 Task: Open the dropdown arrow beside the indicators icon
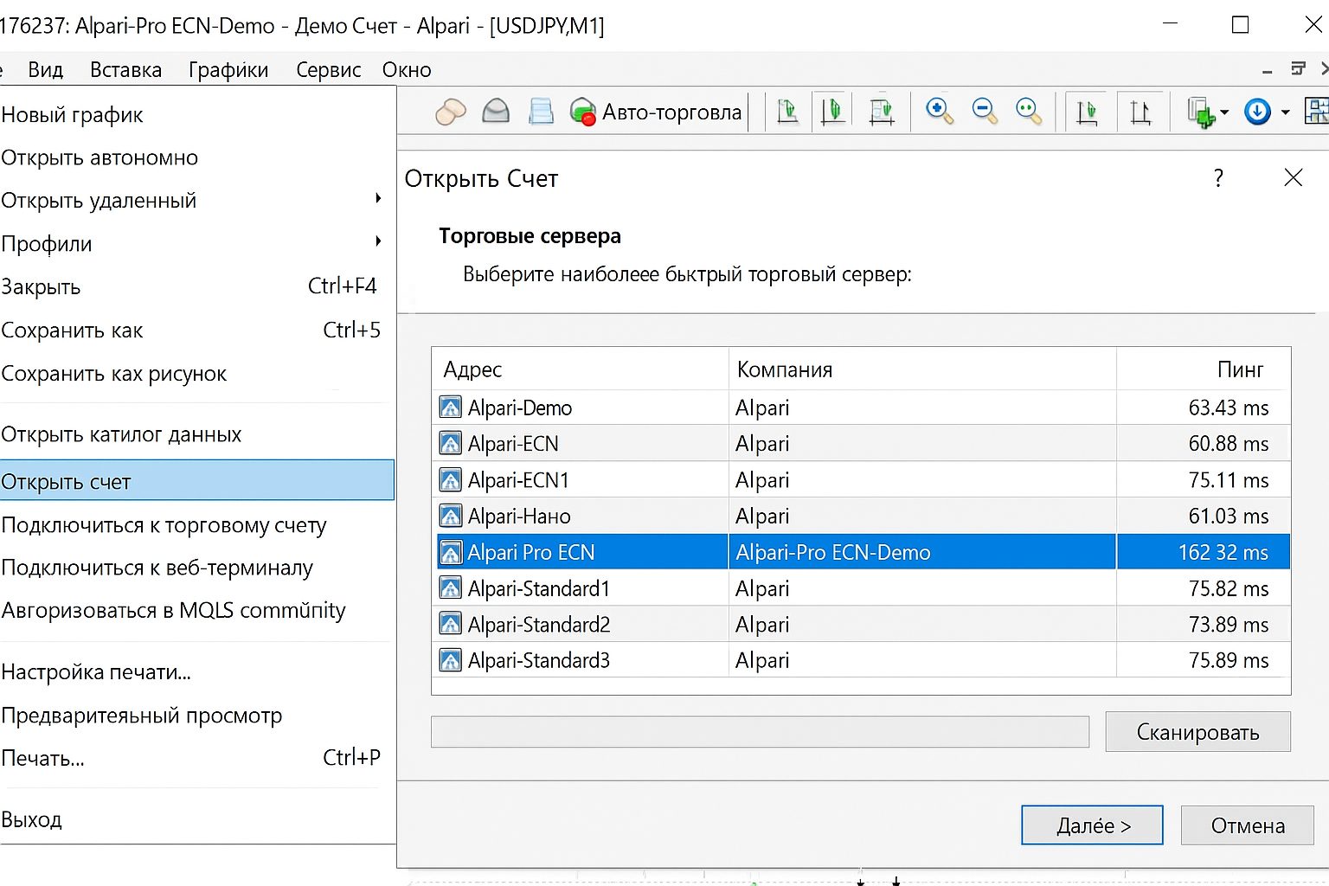[x=1223, y=112]
